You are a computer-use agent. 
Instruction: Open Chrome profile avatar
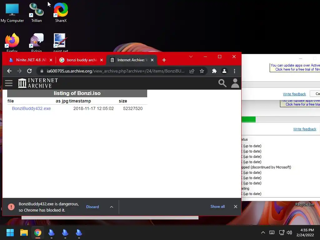(x=224, y=71)
